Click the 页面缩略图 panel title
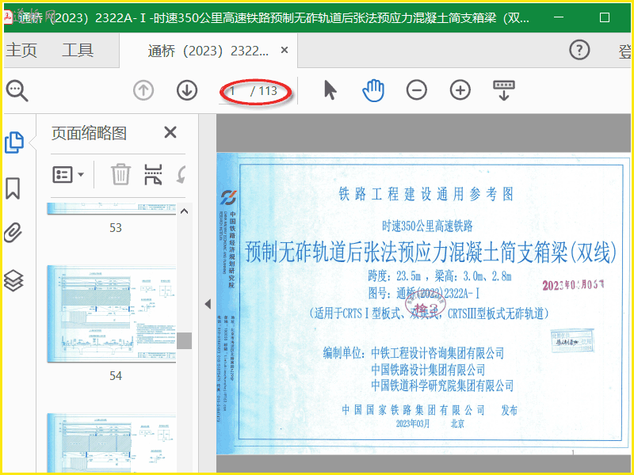634x475 pixels. click(89, 133)
